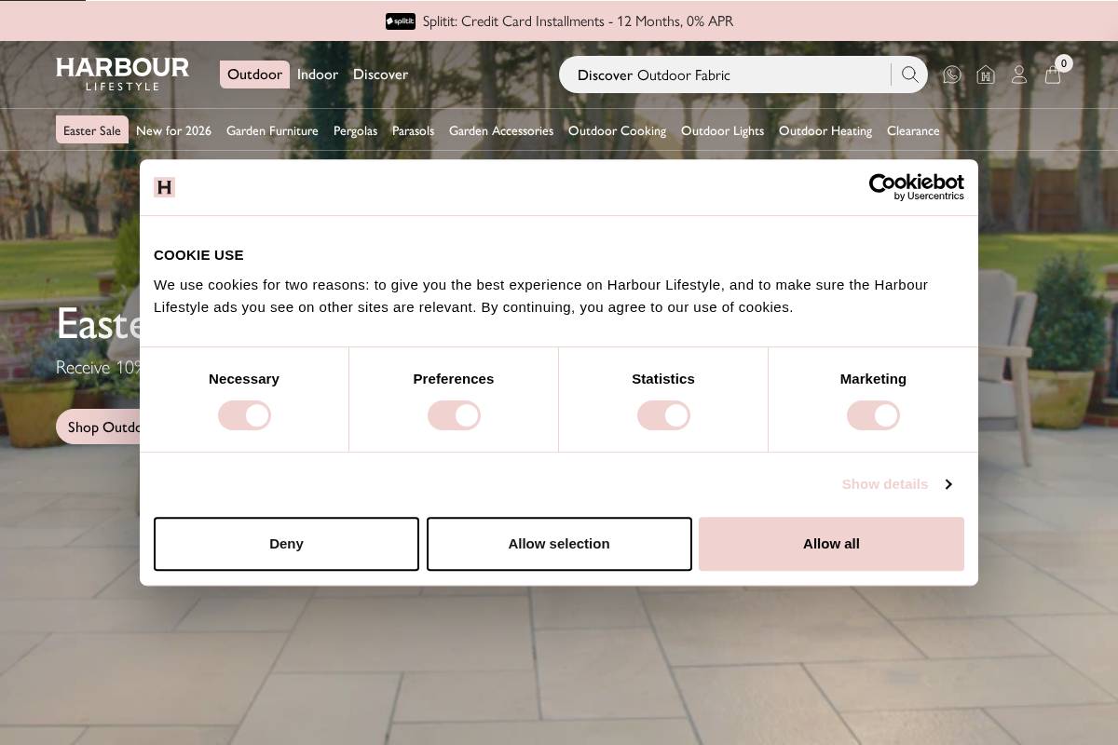
Task: Click the Cookiebot by Usercentrics logo
Action: (x=916, y=186)
